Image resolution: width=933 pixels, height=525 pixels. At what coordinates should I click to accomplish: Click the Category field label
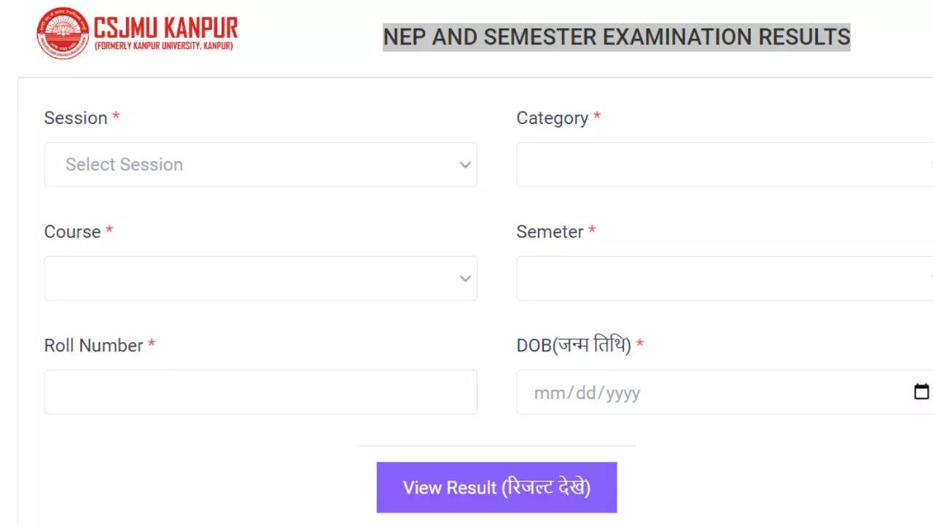point(552,118)
